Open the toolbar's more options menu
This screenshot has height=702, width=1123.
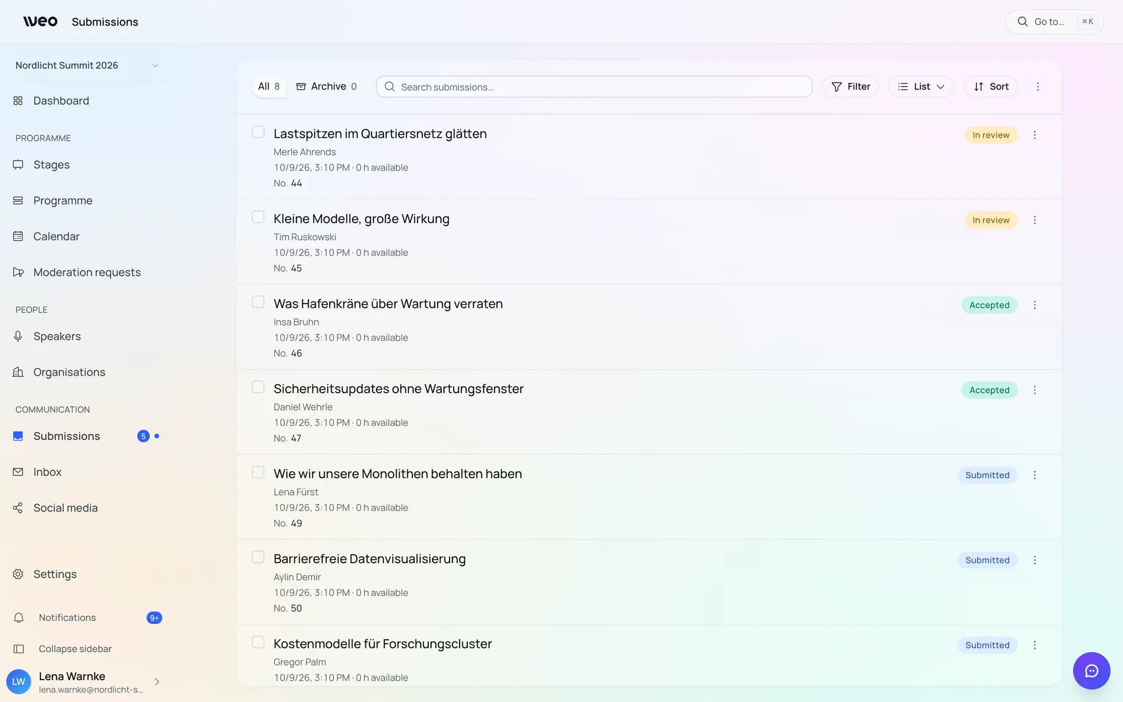[x=1038, y=86]
